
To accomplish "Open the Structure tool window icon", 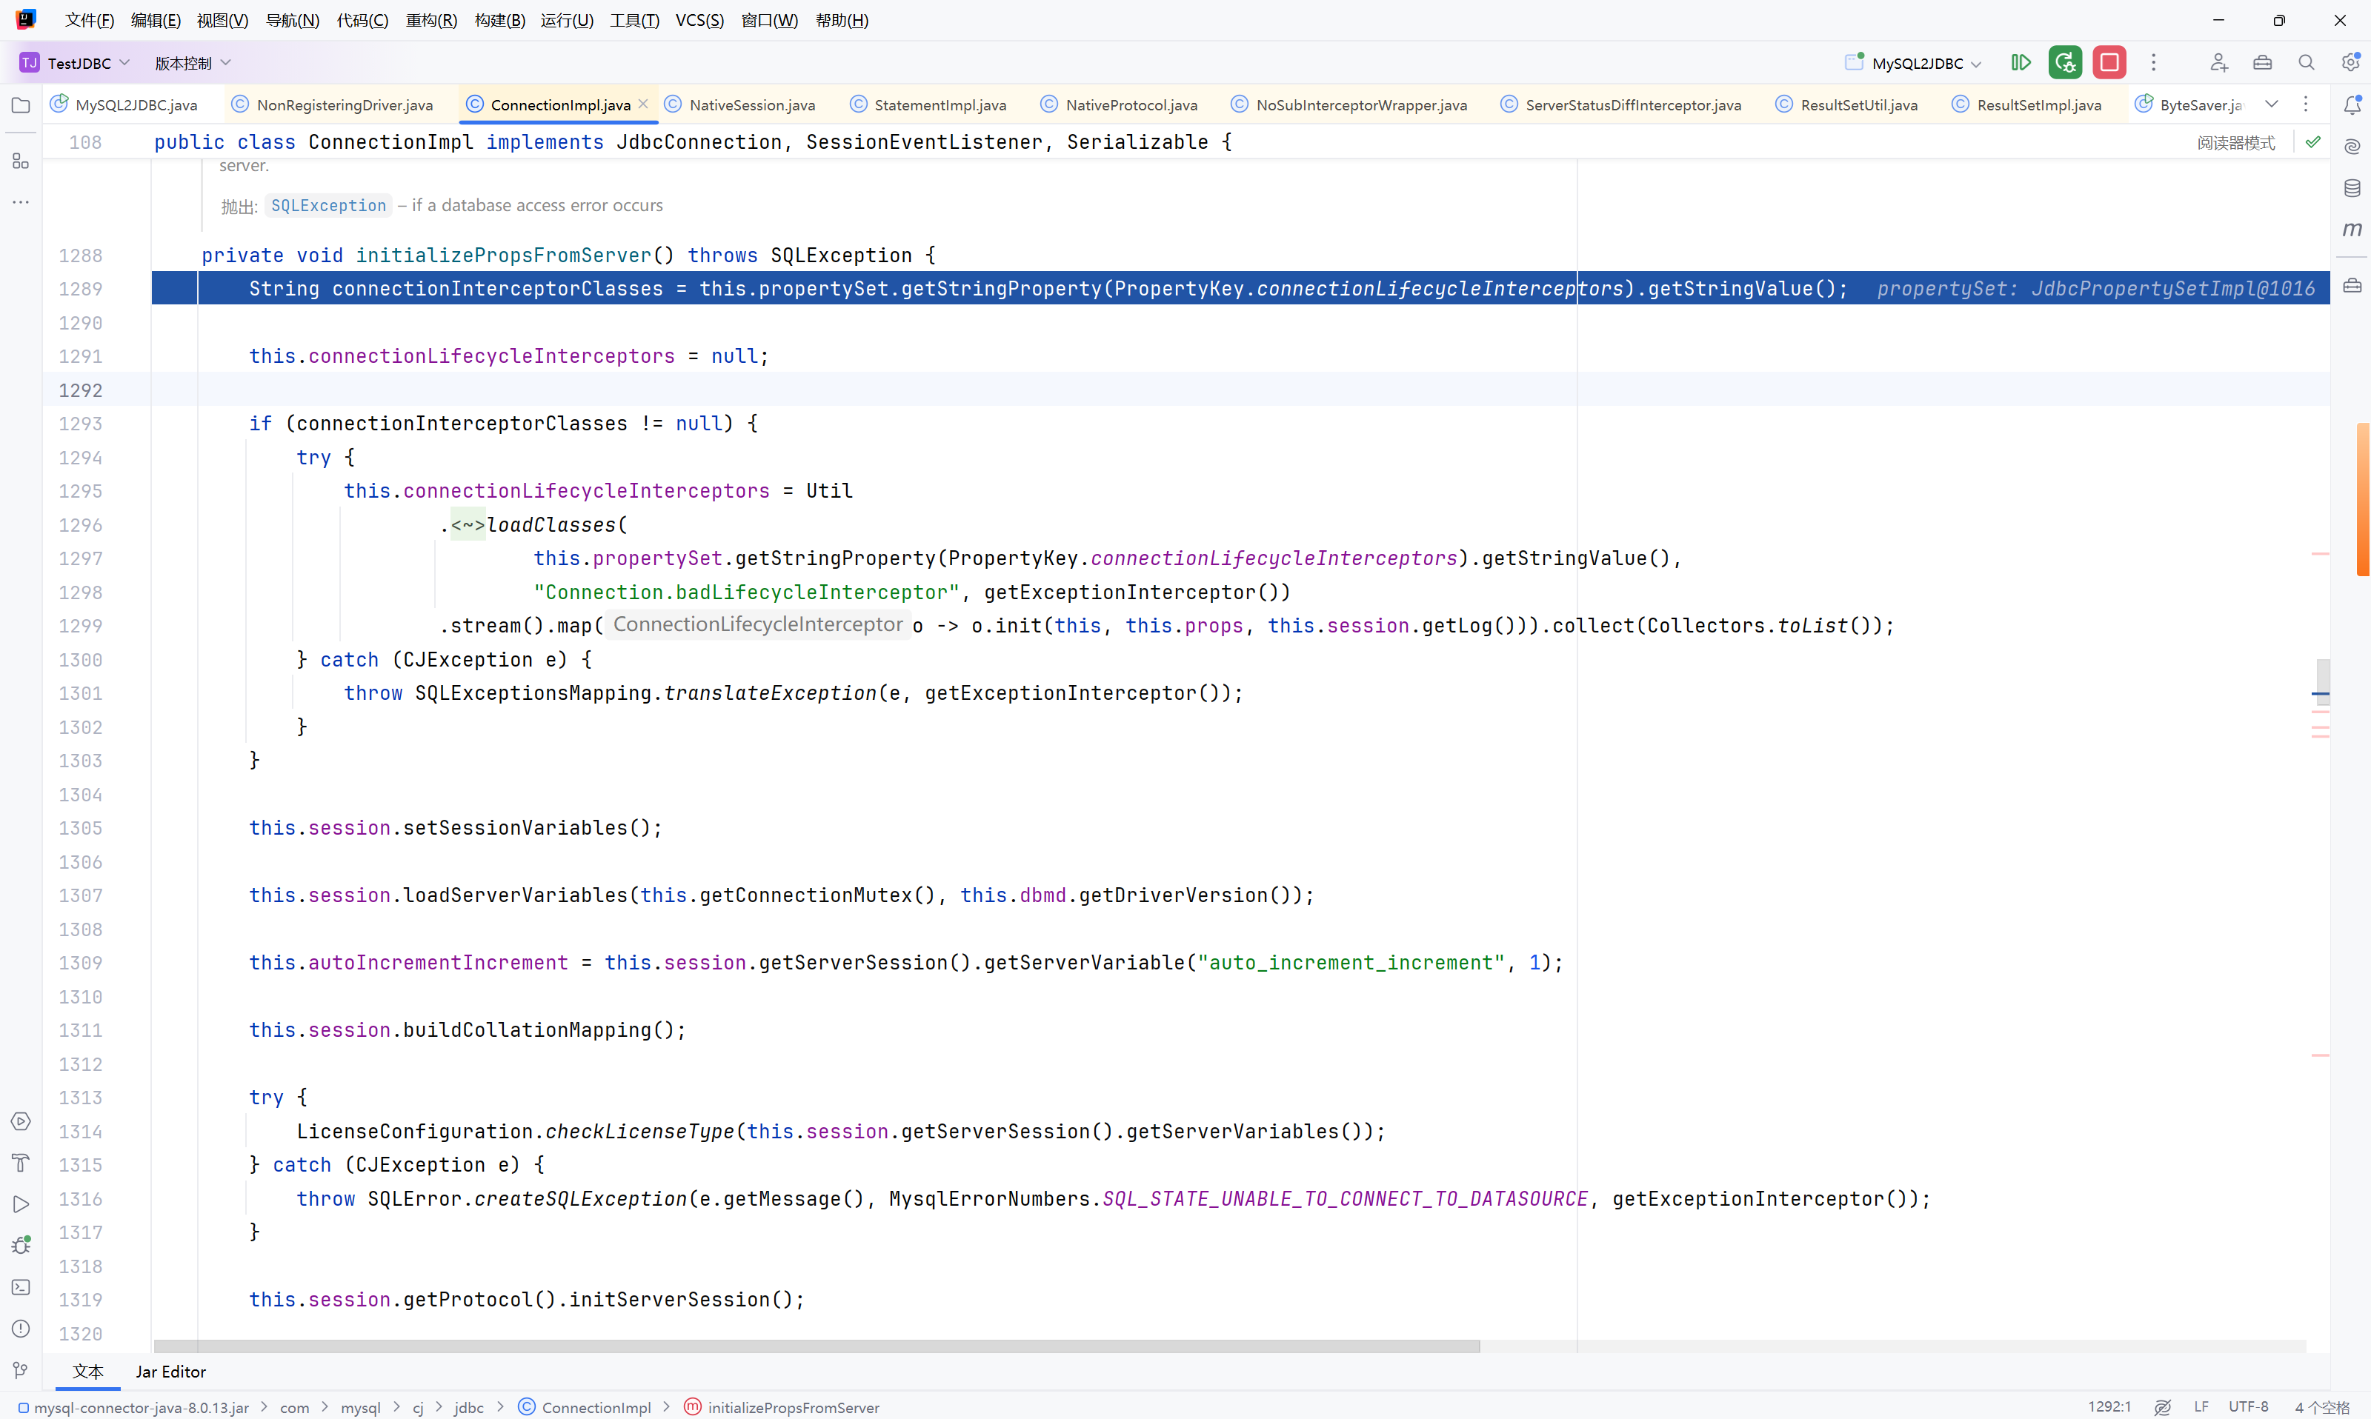I will (x=20, y=161).
